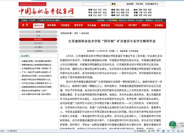Click the green 33% floating accelerator ball
This screenshot has height=133, width=184.
pyautogui.click(x=172, y=125)
